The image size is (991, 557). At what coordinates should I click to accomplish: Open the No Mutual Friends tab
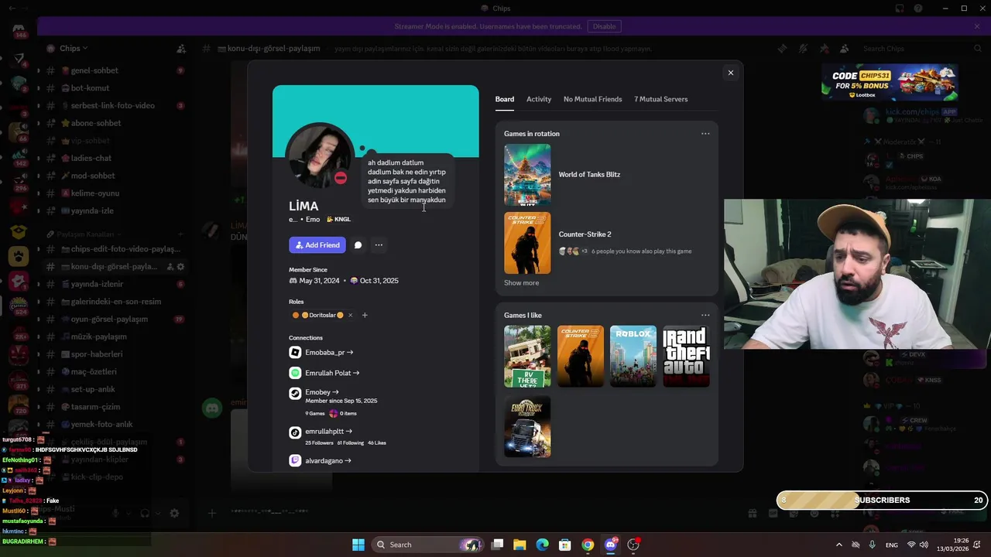592,99
